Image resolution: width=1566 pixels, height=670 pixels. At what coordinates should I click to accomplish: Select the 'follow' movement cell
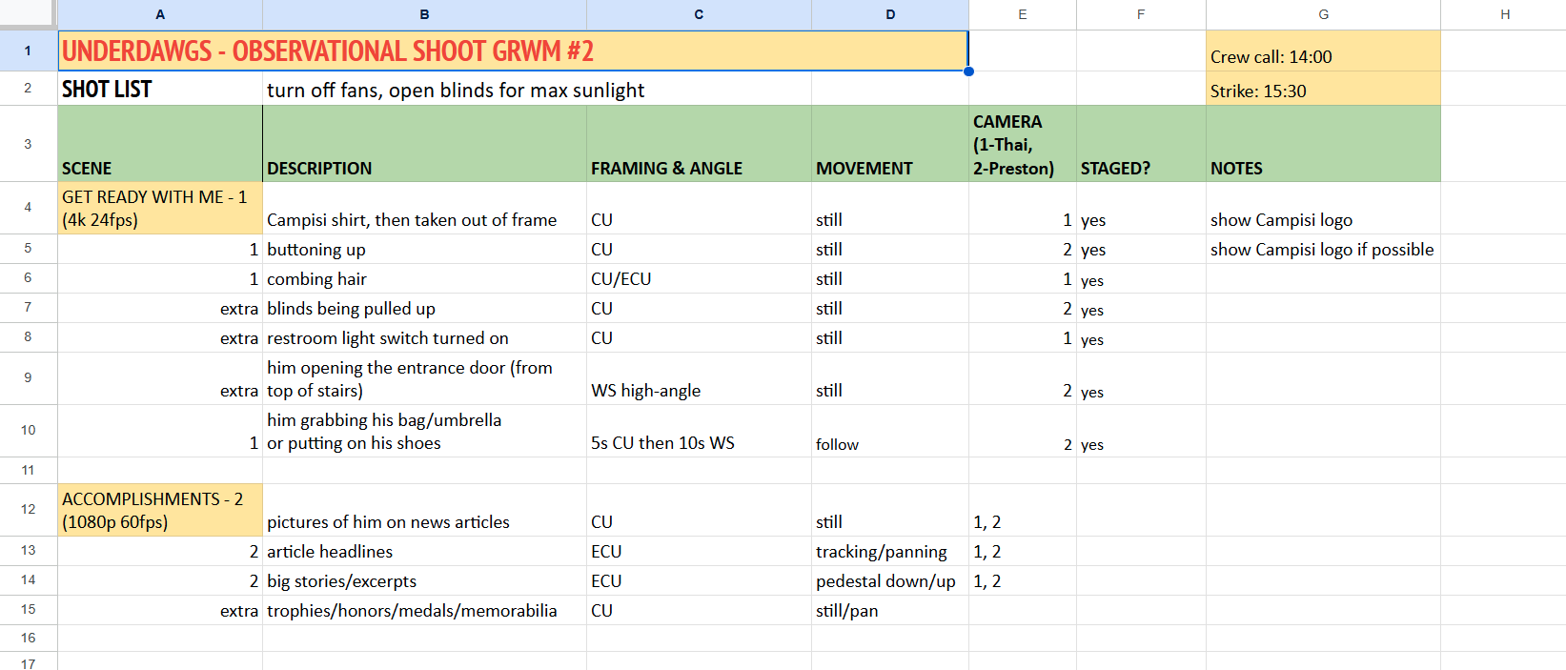tap(890, 431)
